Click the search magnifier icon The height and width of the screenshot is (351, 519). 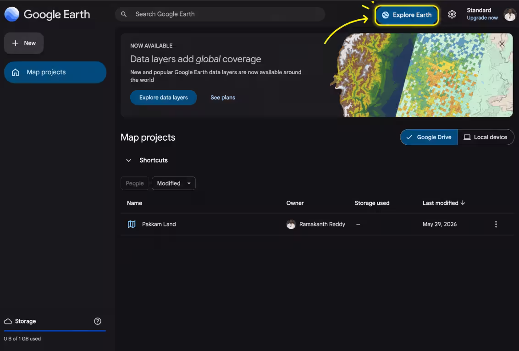click(124, 14)
